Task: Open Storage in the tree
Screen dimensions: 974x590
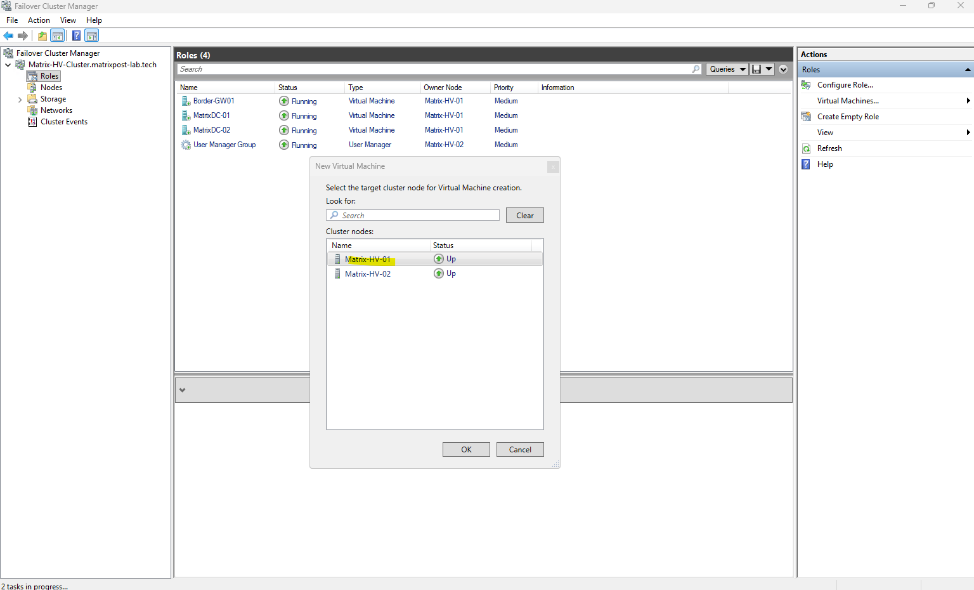Action: point(53,99)
